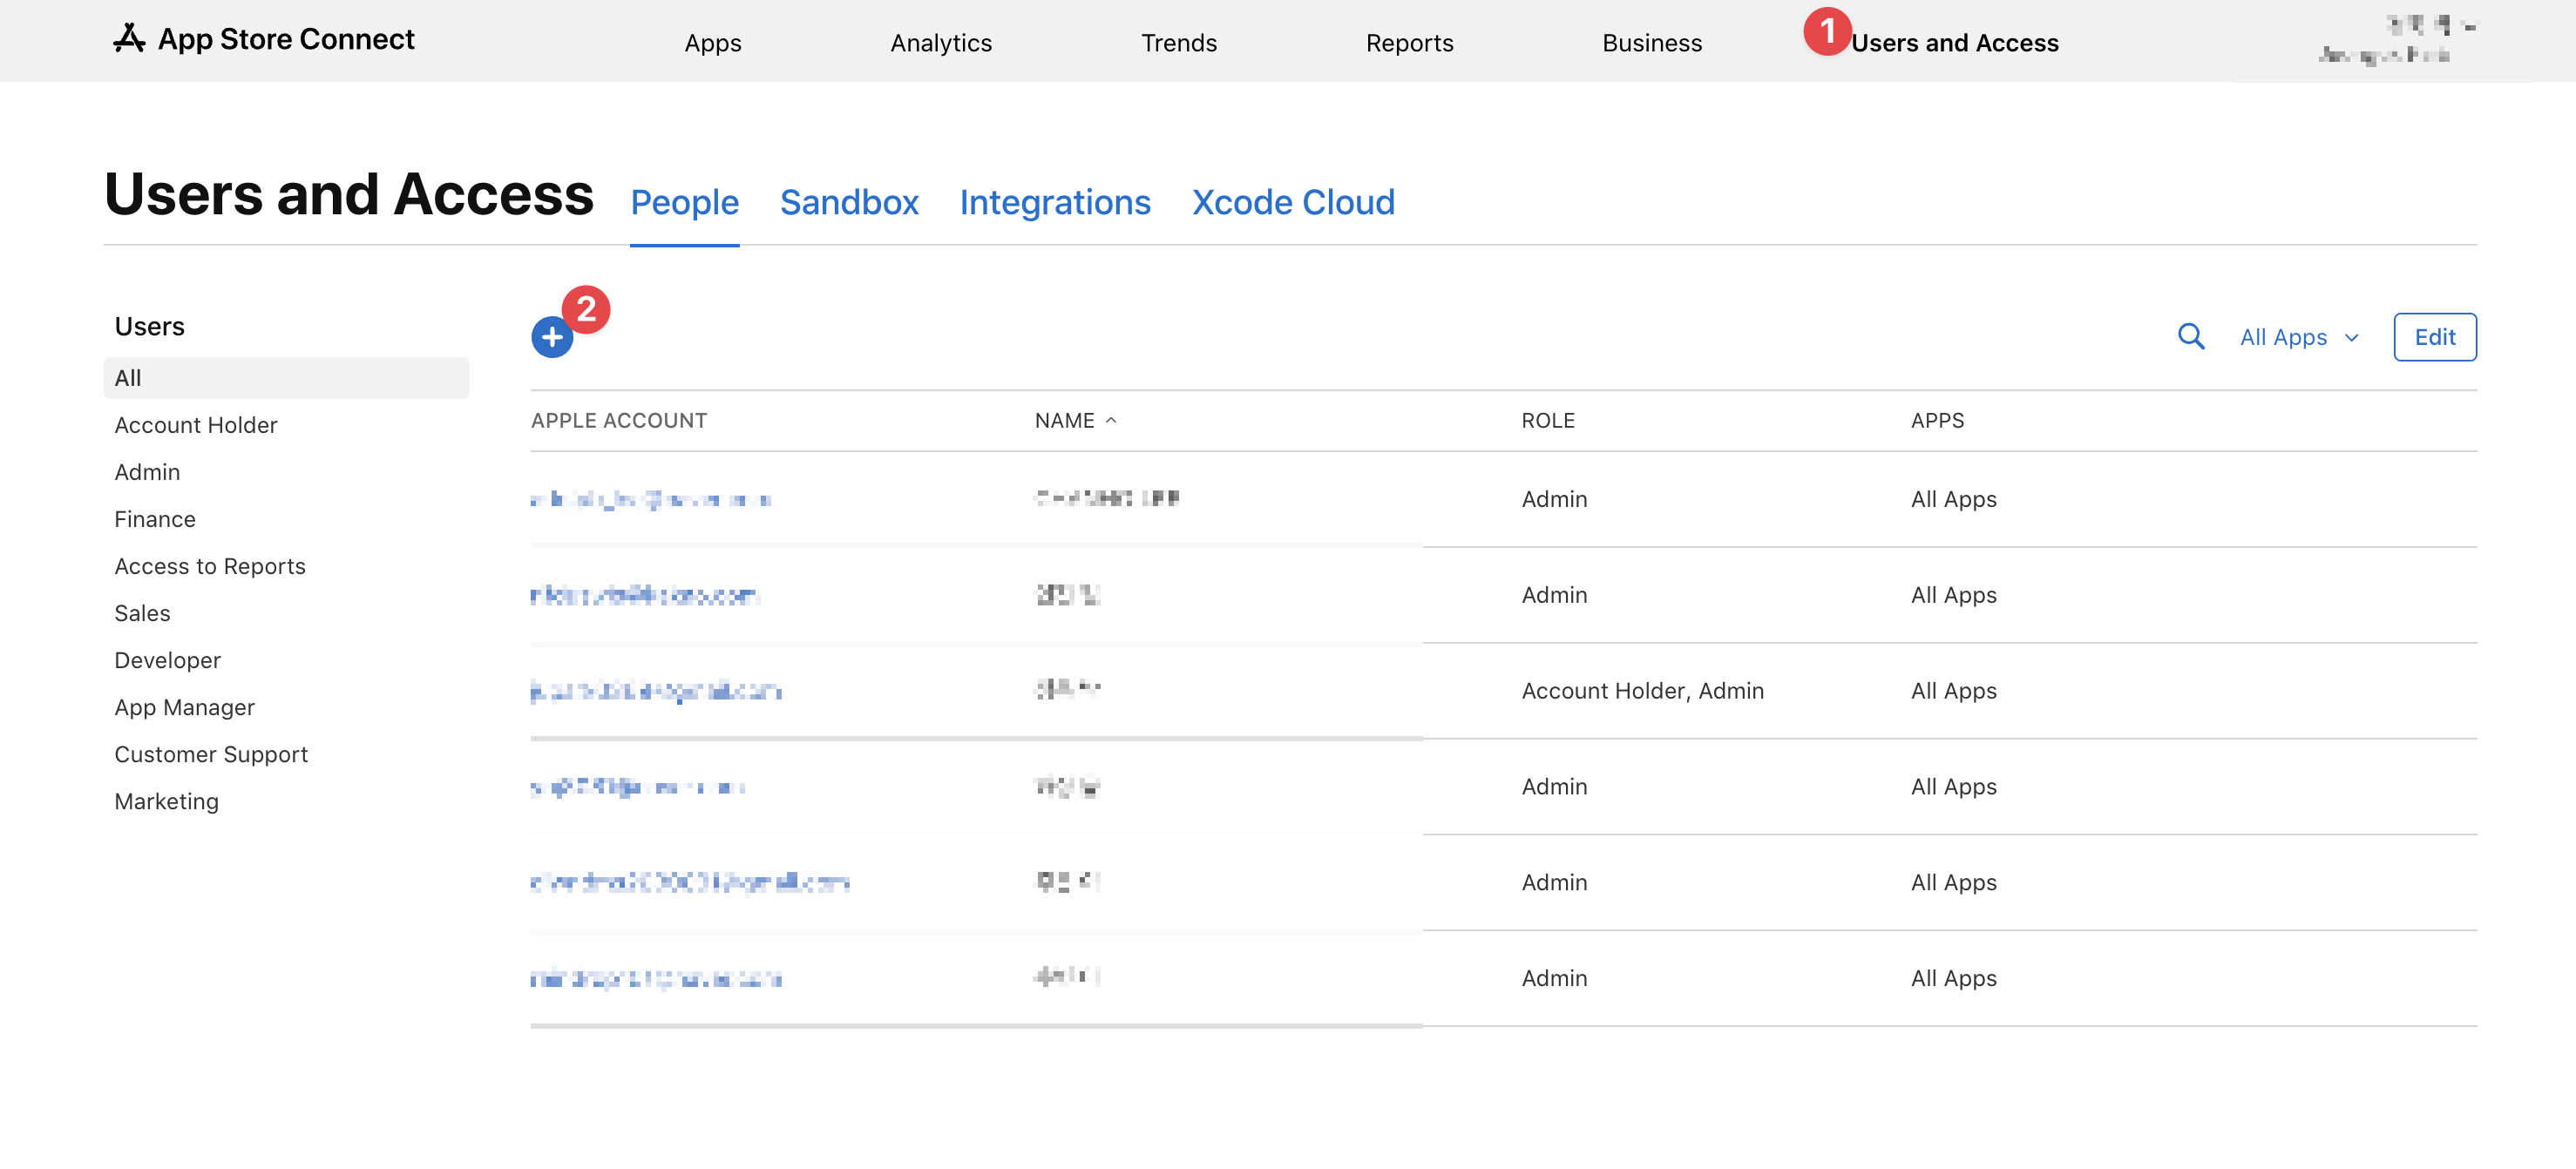Click the blue plus add user icon

pyautogui.click(x=551, y=337)
